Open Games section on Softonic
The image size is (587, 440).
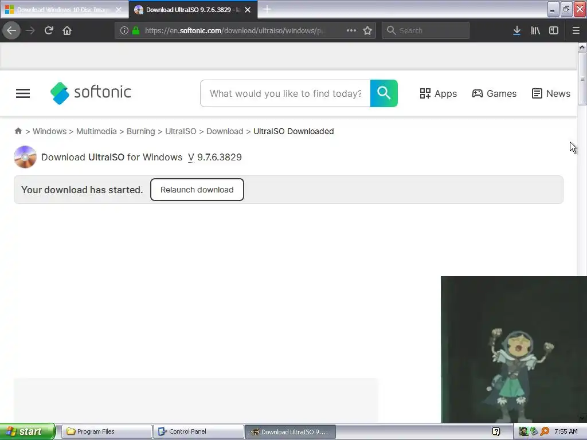[x=494, y=93]
